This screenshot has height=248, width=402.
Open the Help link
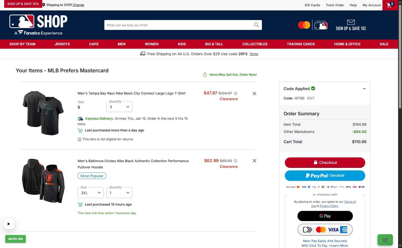[353, 5]
